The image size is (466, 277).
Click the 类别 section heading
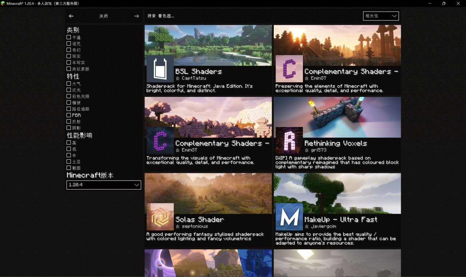point(73,30)
